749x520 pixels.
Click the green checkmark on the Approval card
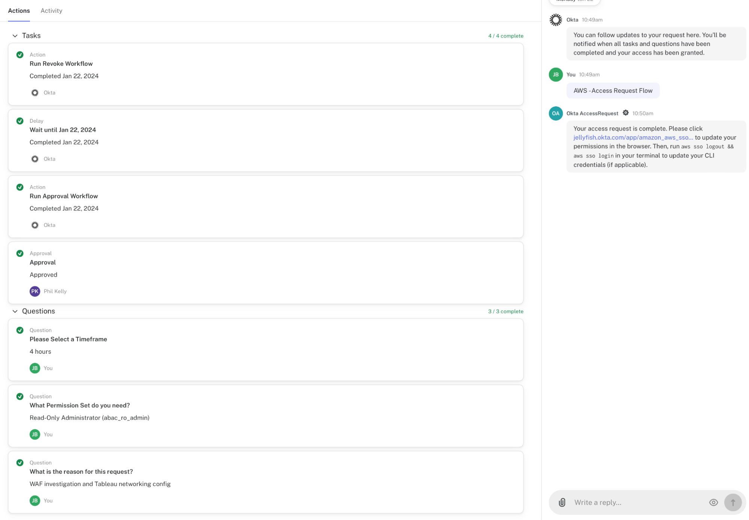pyautogui.click(x=19, y=253)
